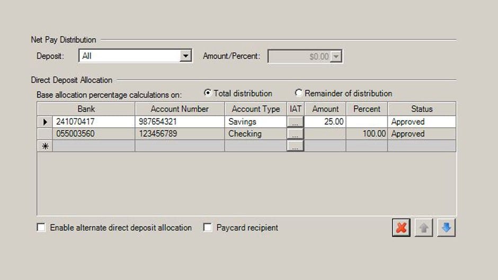
Task: Select account number 987654321
Action: pyautogui.click(x=180, y=122)
